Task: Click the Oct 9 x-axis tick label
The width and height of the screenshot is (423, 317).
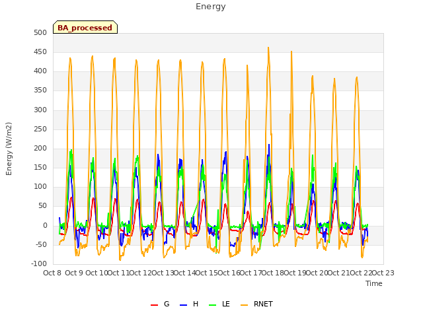Action: click(74, 273)
